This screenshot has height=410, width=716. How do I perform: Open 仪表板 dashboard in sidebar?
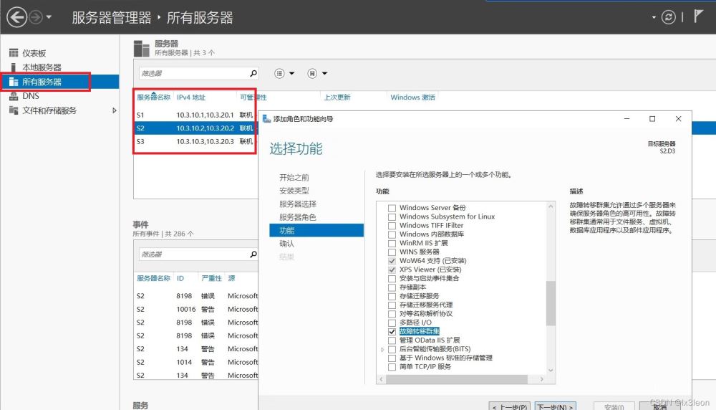pos(34,53)
